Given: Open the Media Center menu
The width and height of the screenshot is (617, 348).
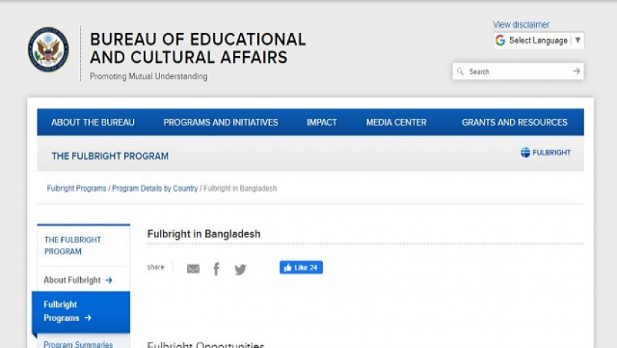Looking at the screenshot, I should click(396, 123).
